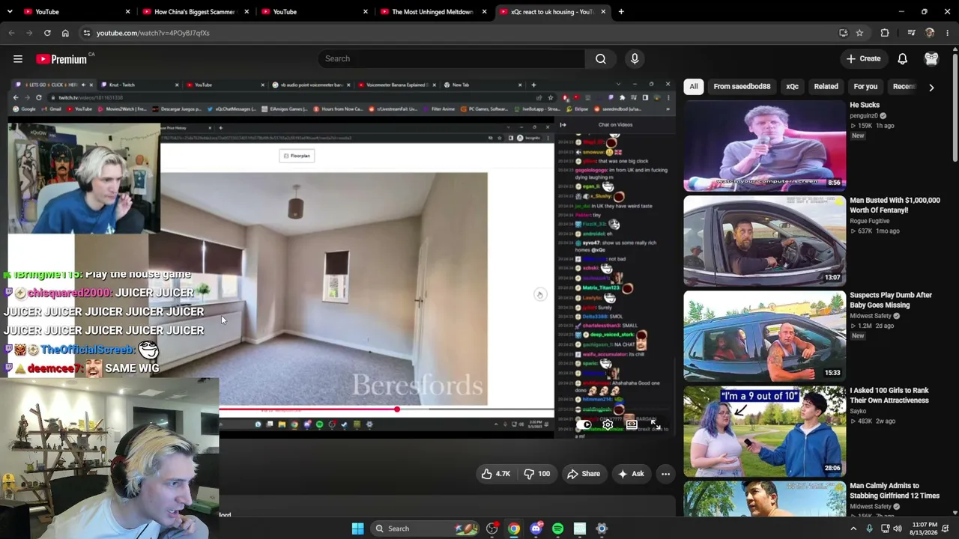Open the Ask AI button

630,474
